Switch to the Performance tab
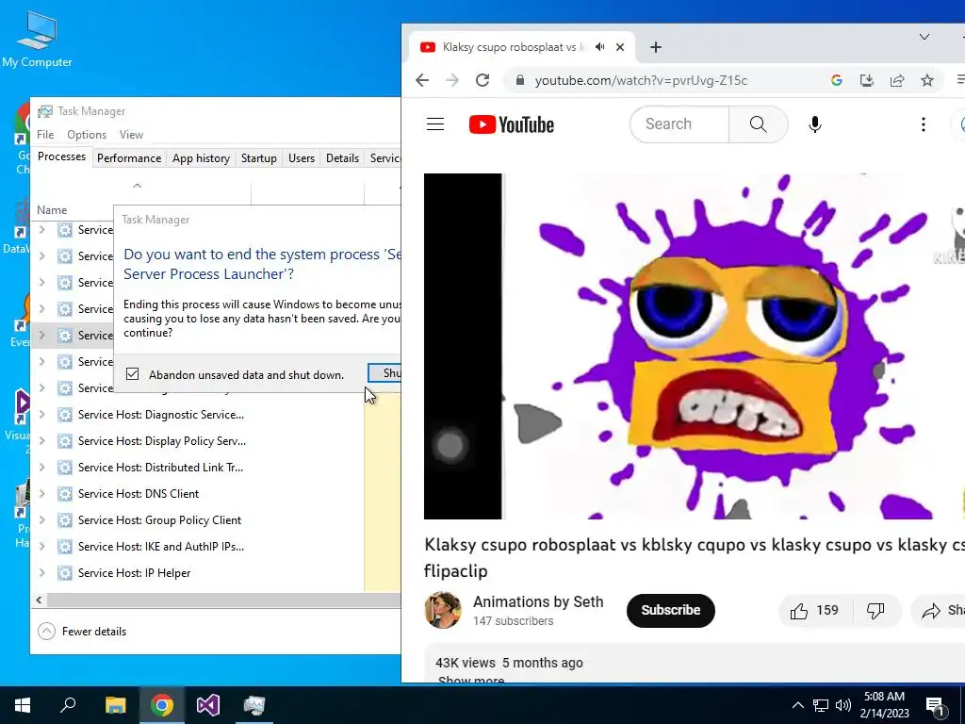Screen dimensions: 965x724 (x=129, y=158)
